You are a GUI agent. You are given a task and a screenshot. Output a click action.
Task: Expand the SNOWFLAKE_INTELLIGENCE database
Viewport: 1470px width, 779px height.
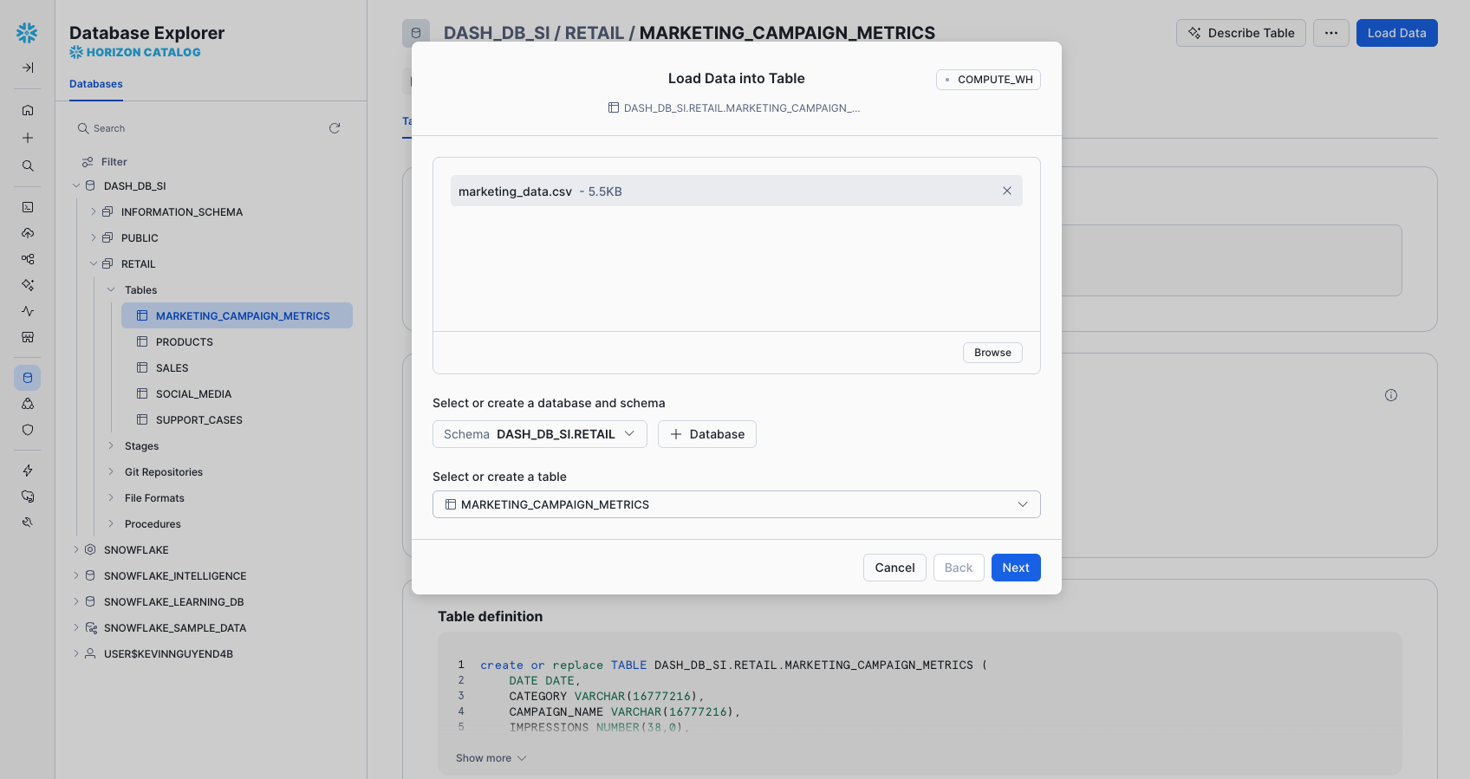(76, 576)
